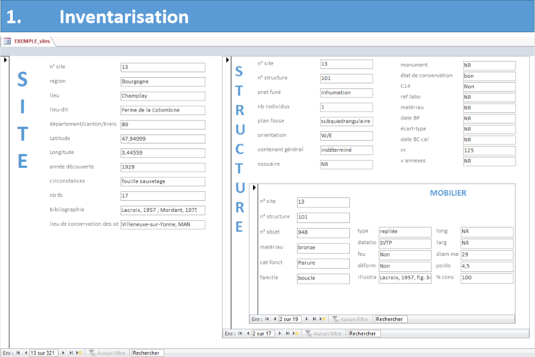Click prat funé field 'inhumation'
This screenshot has height=357, width=535.
346,93
